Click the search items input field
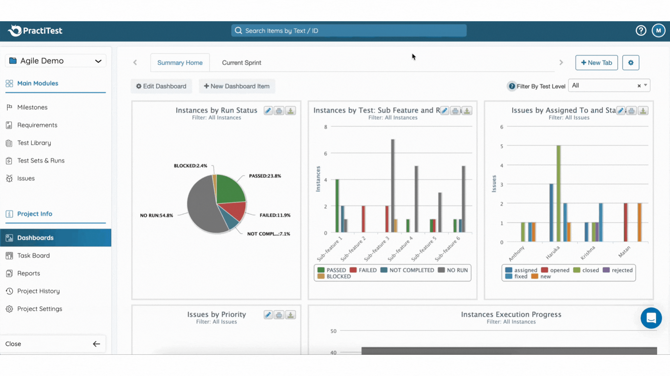 point(349,31)
